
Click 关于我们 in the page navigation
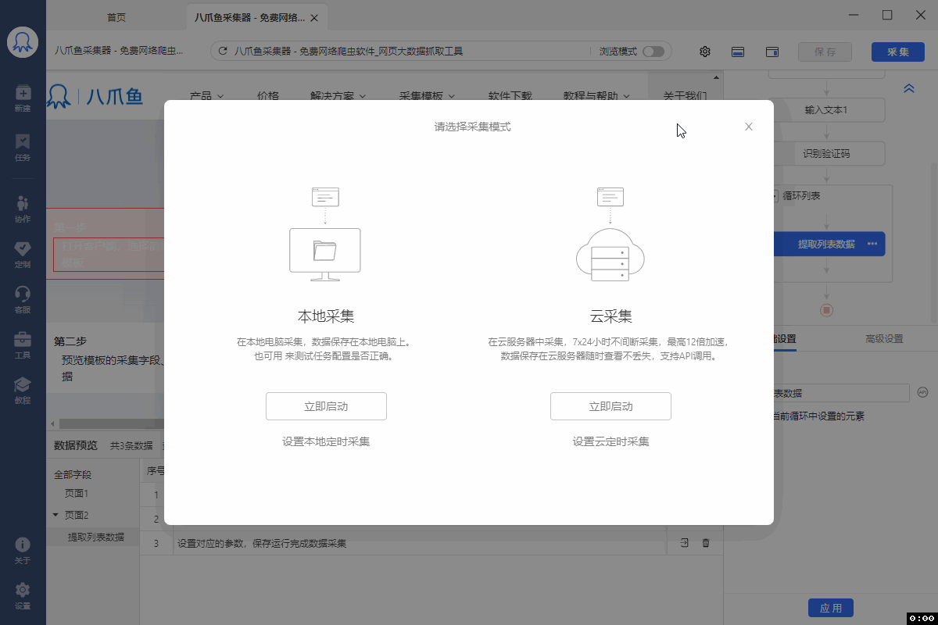(x=685, y=96)
